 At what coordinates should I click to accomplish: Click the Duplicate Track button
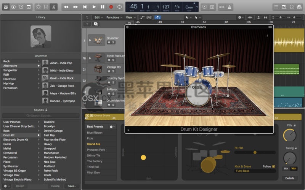[96, 24]
